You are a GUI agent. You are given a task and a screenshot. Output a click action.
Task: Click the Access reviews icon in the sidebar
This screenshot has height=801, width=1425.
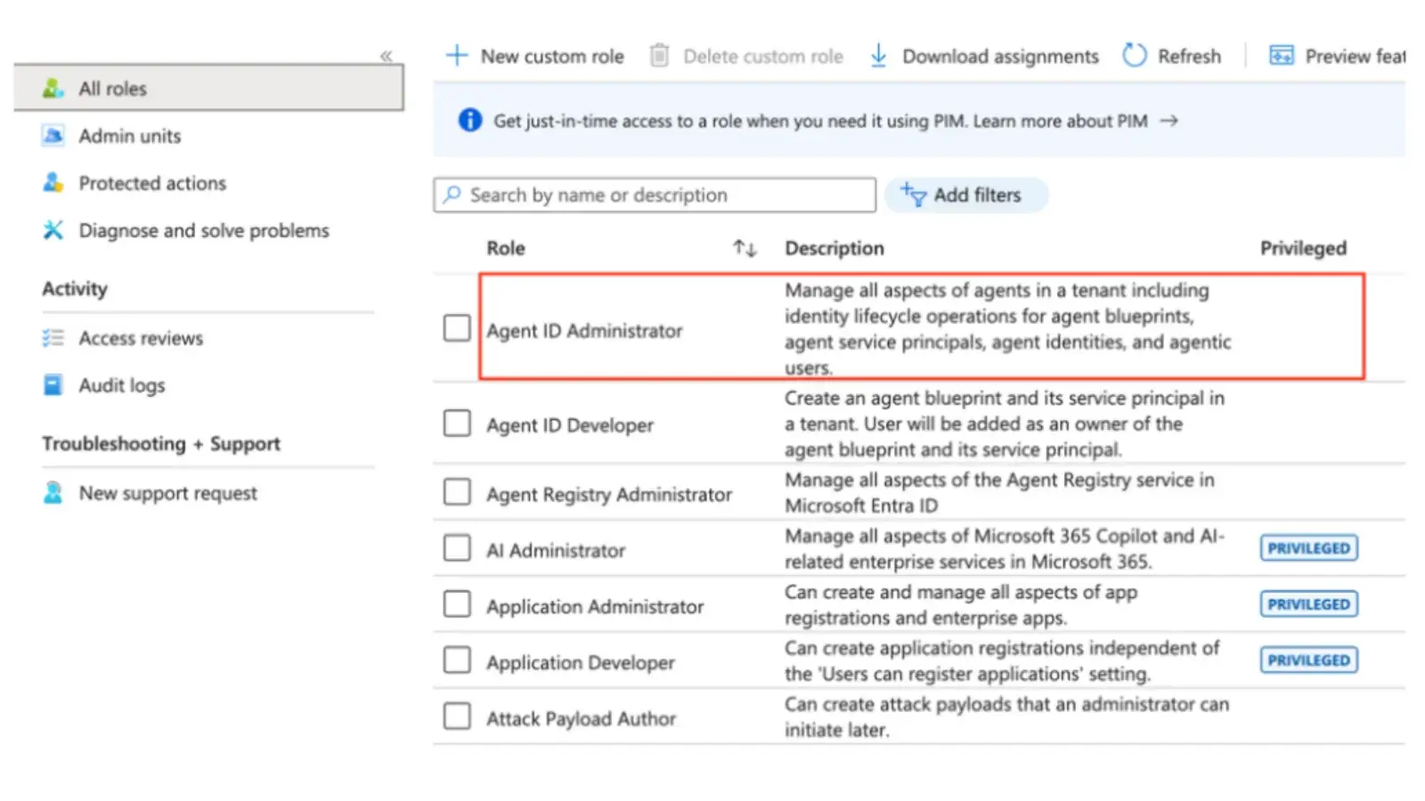tap(53, 337)
